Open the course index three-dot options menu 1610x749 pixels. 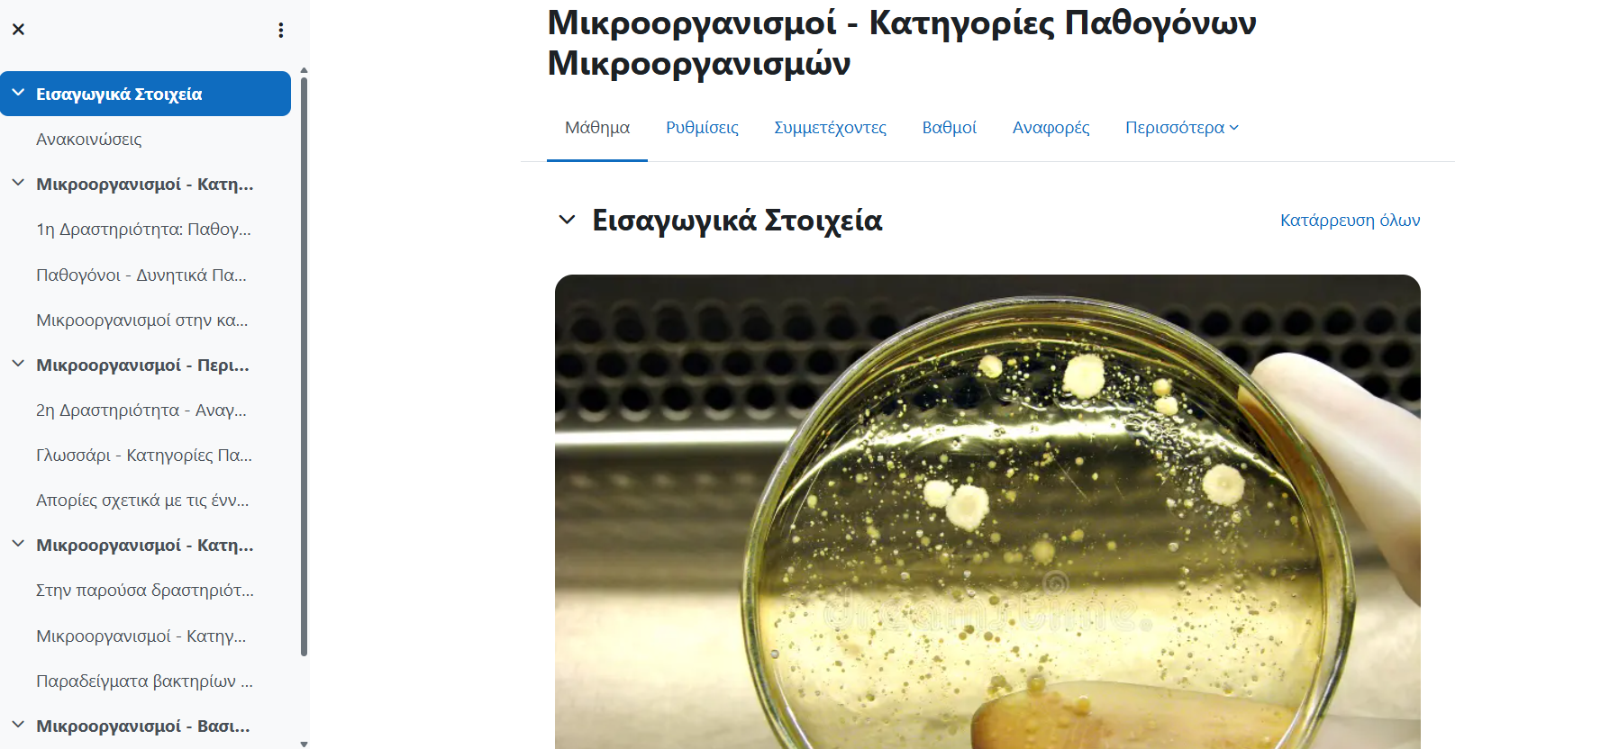[281, 30]
